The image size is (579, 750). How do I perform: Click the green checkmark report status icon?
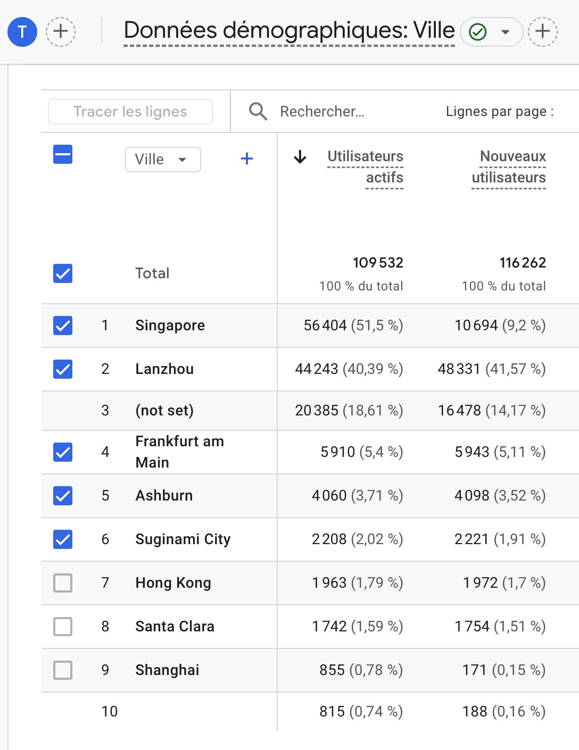tap(477, 32)
